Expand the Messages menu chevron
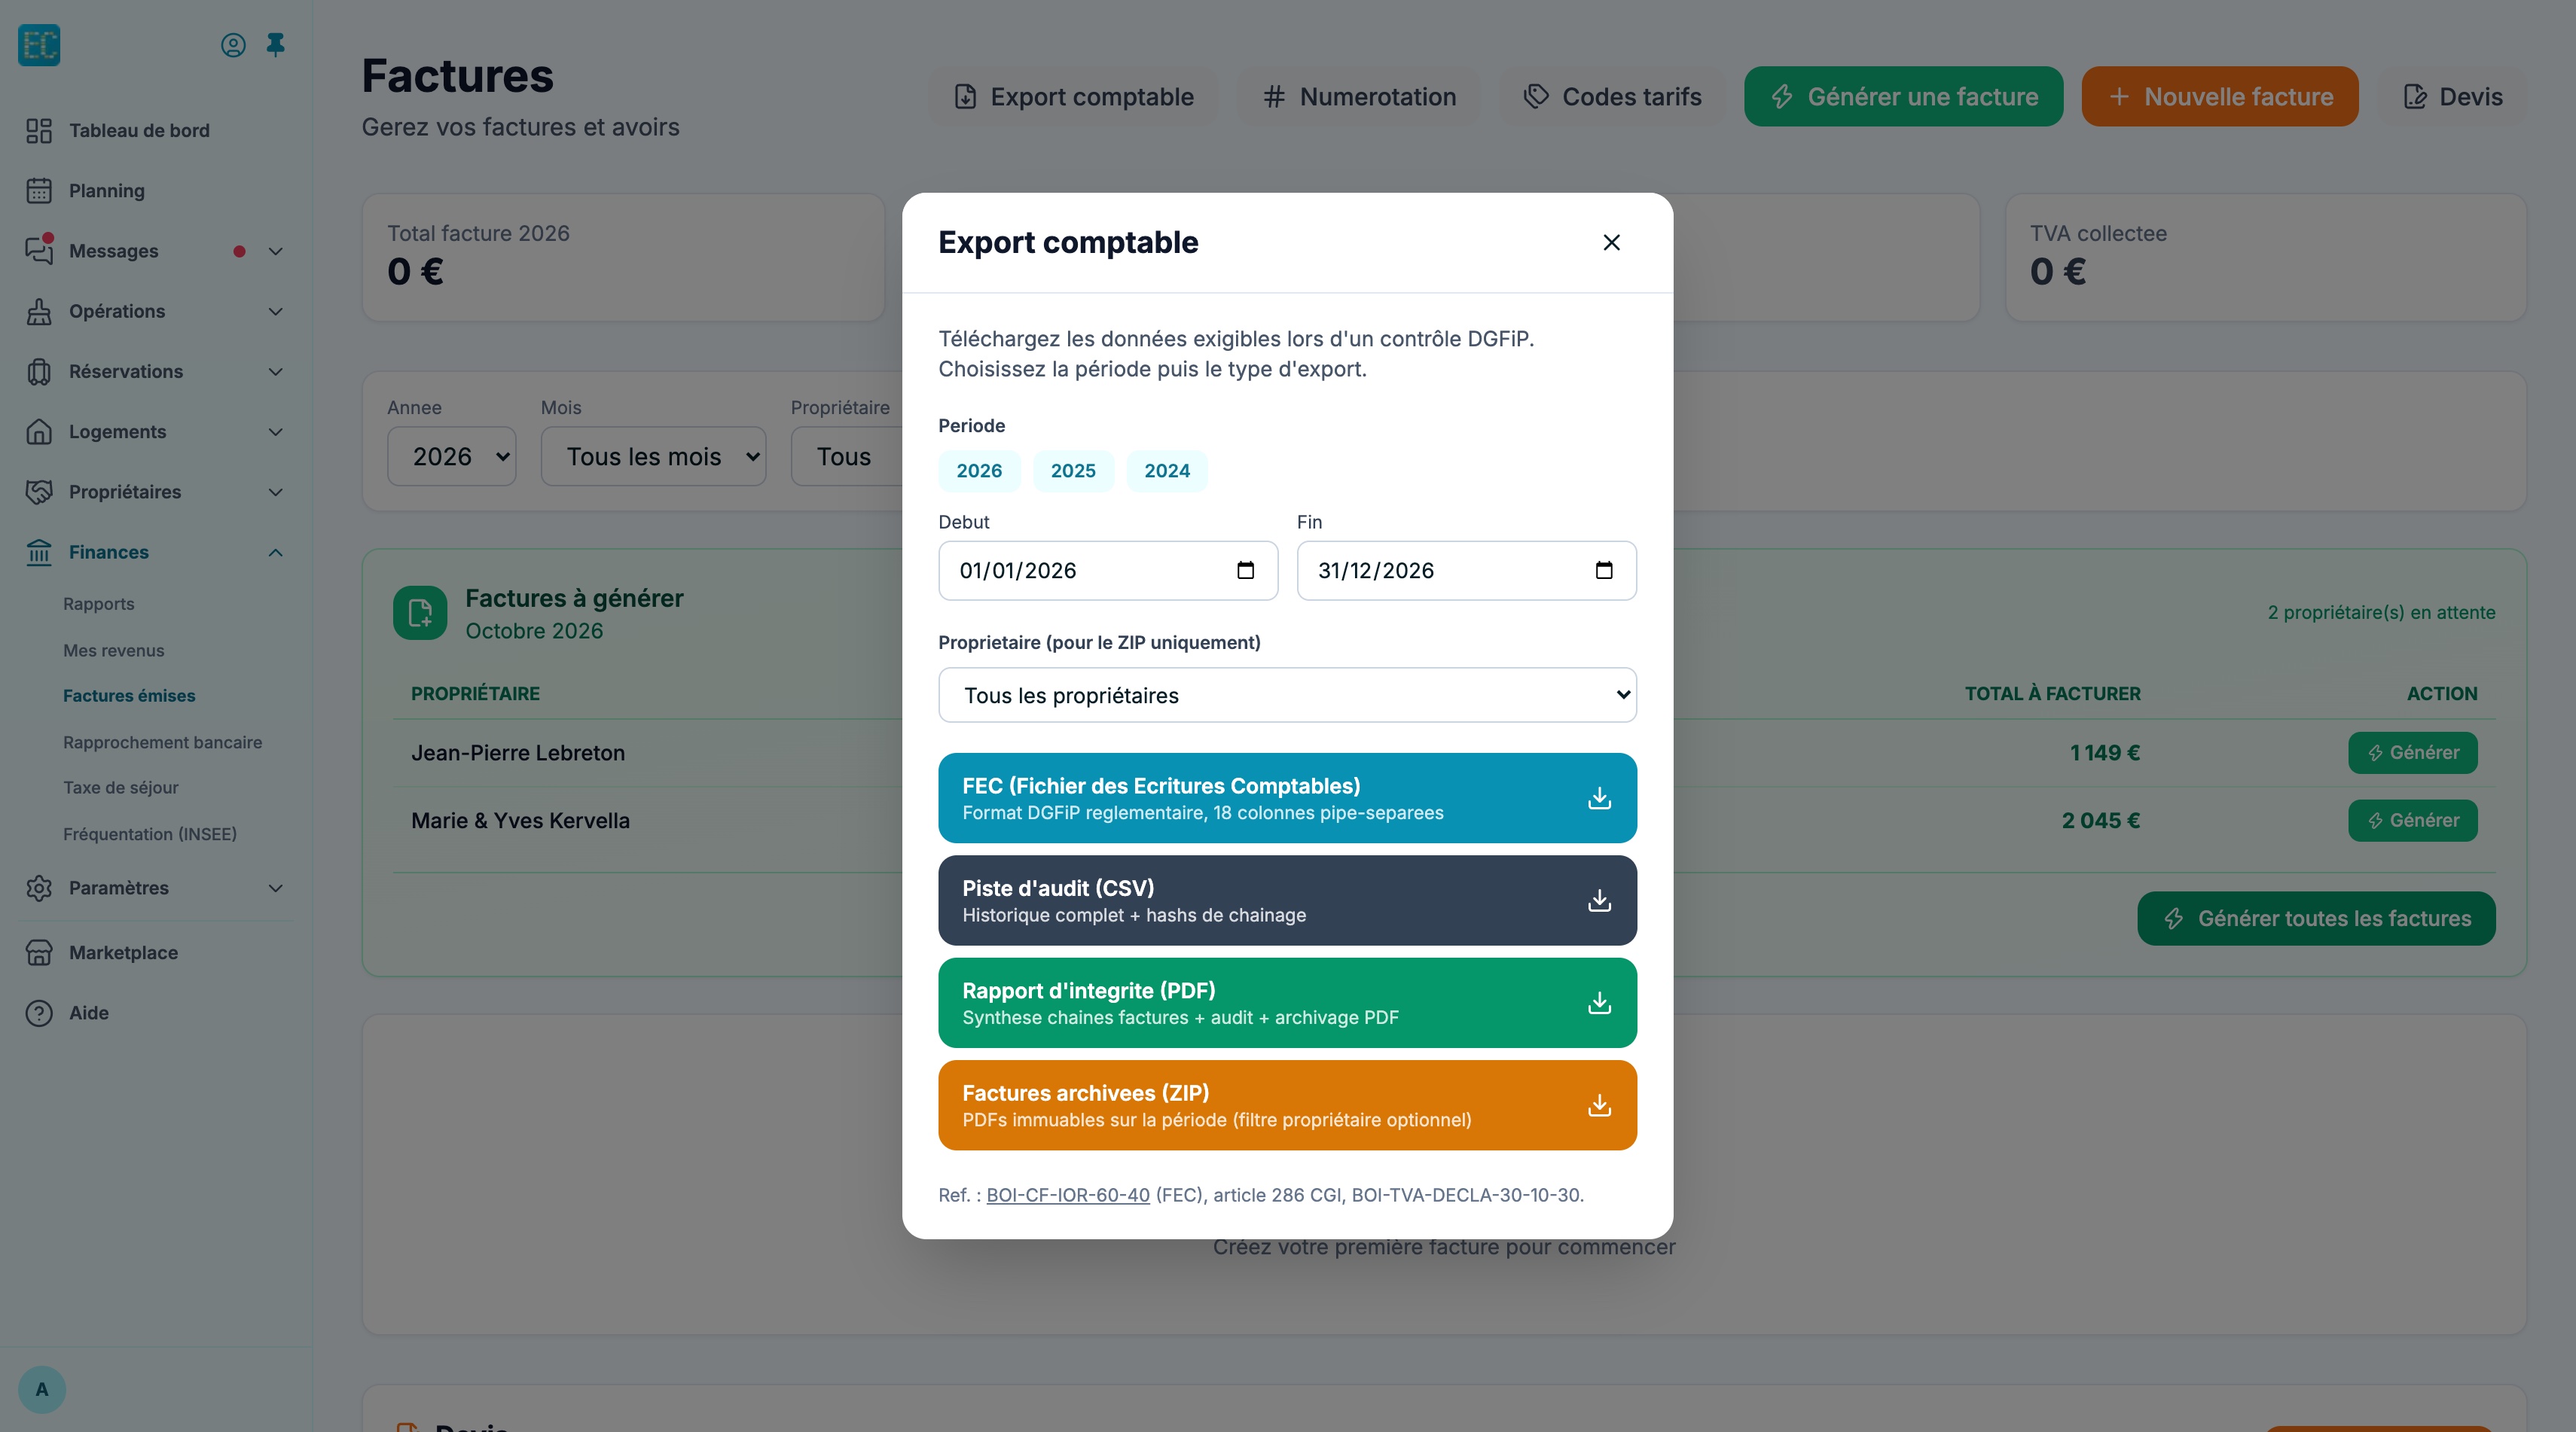 click(x=276, y=251)
